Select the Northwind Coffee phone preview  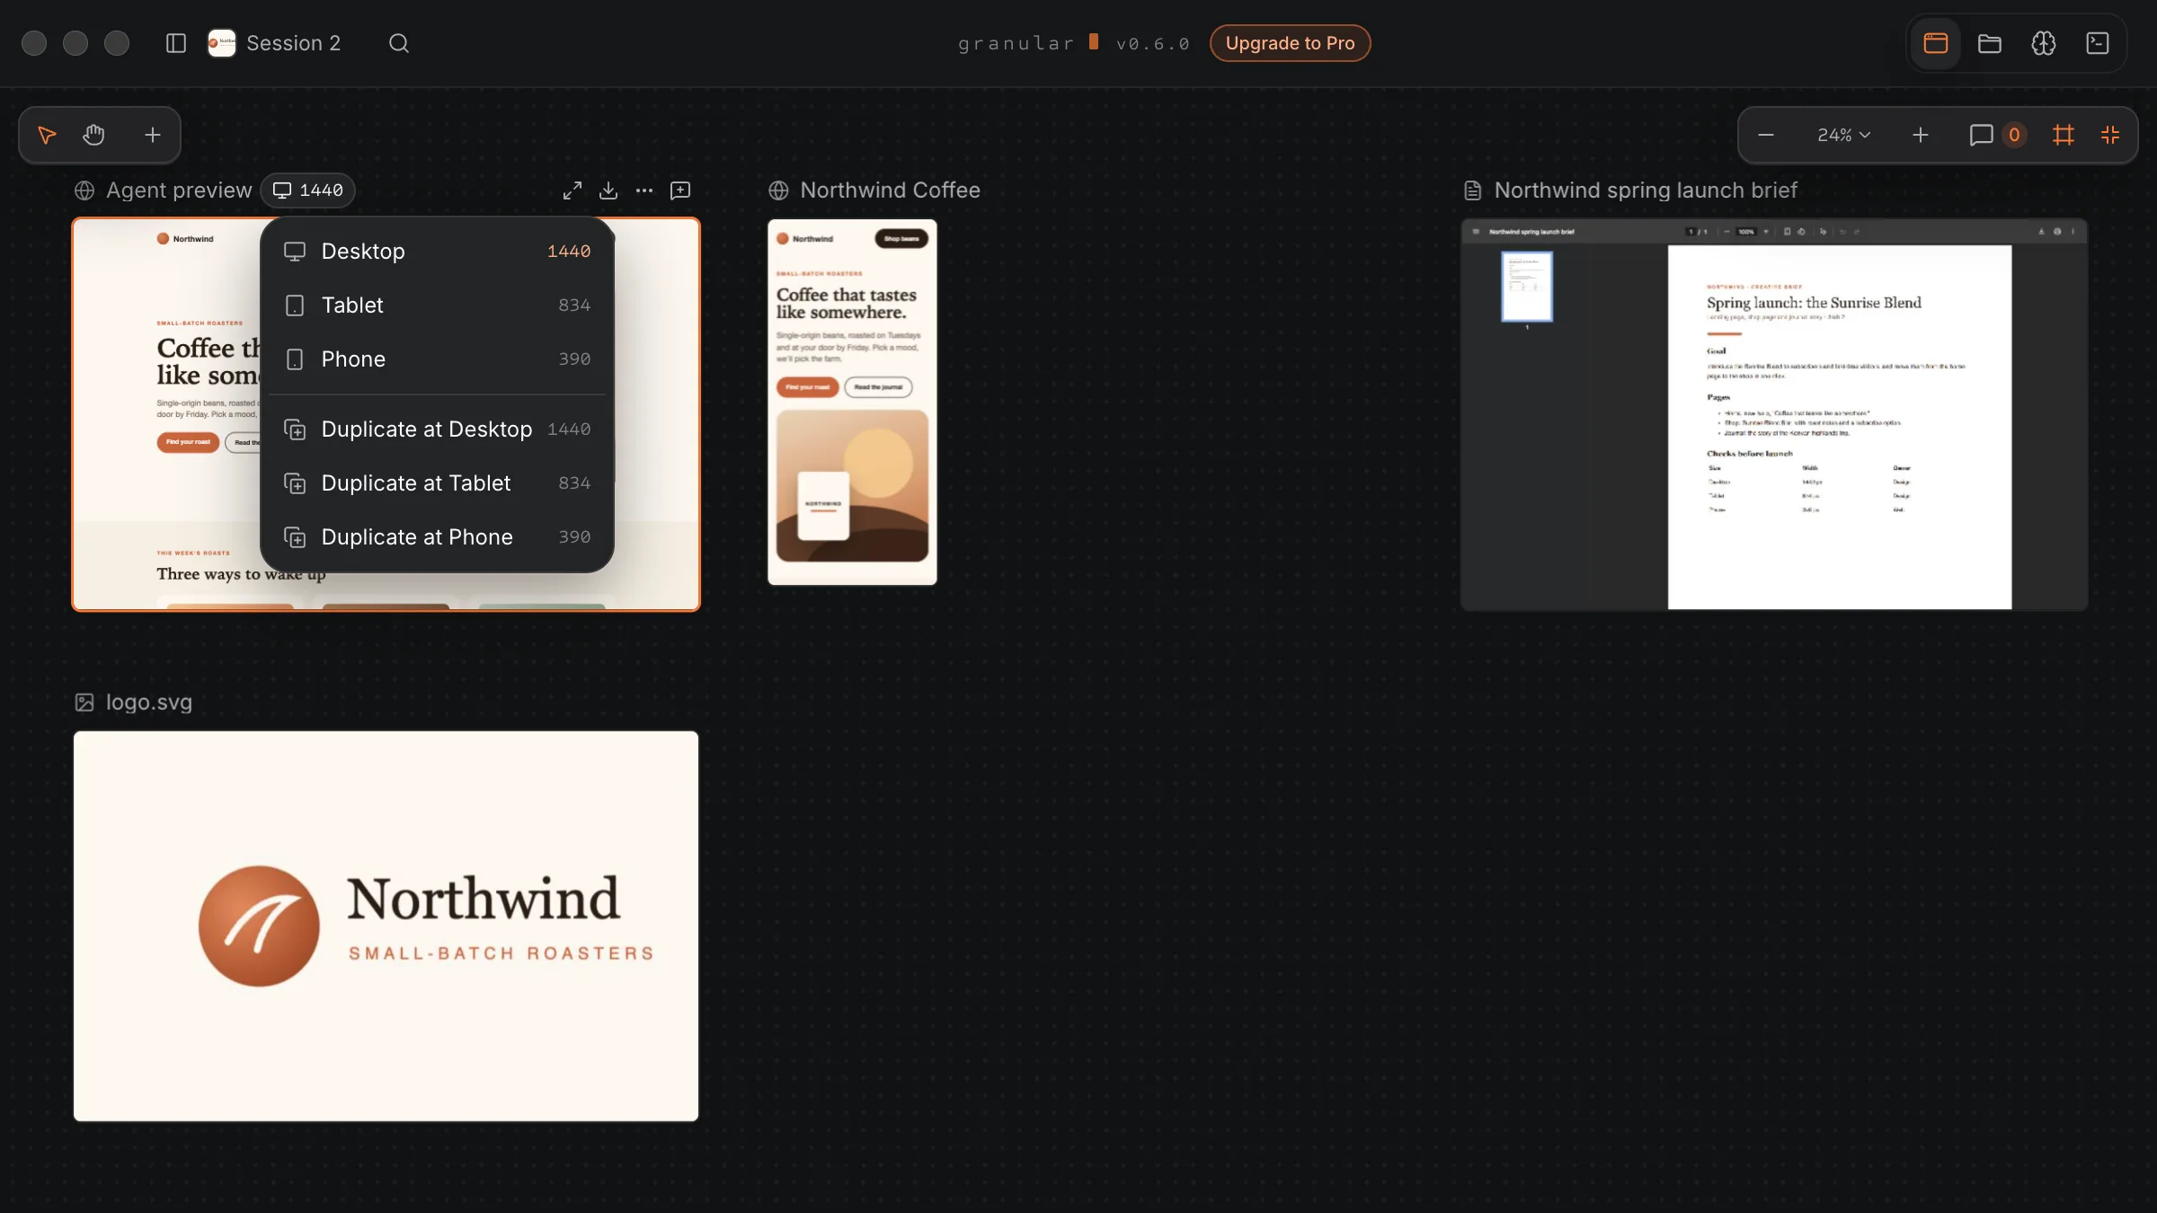(x=852, y=402)
